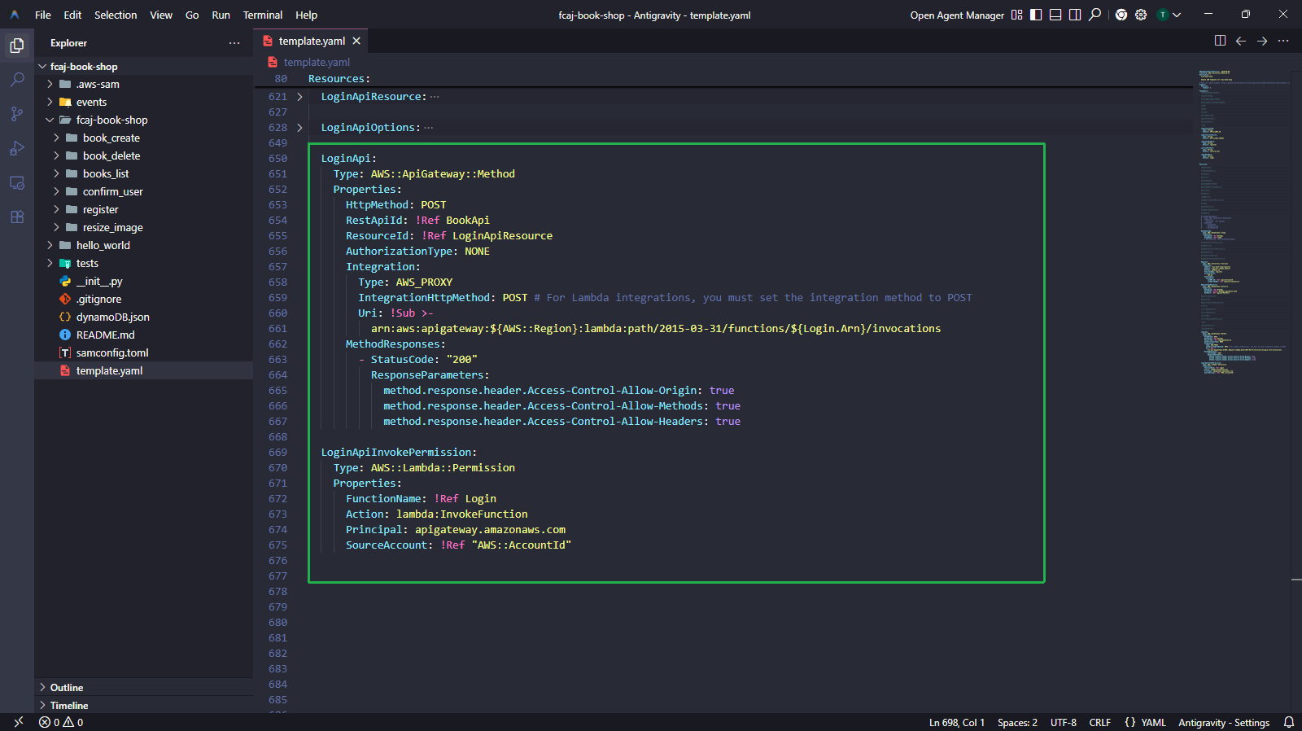1302x731 pixels.
Task: Change indentation via Spaces: 2
Action: tap(1017, 723)
